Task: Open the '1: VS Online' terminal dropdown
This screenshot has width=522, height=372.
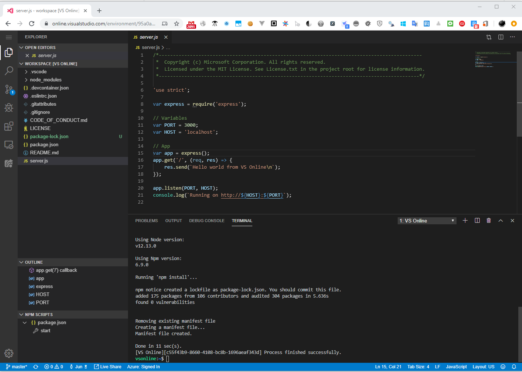Action: [426, 220]
